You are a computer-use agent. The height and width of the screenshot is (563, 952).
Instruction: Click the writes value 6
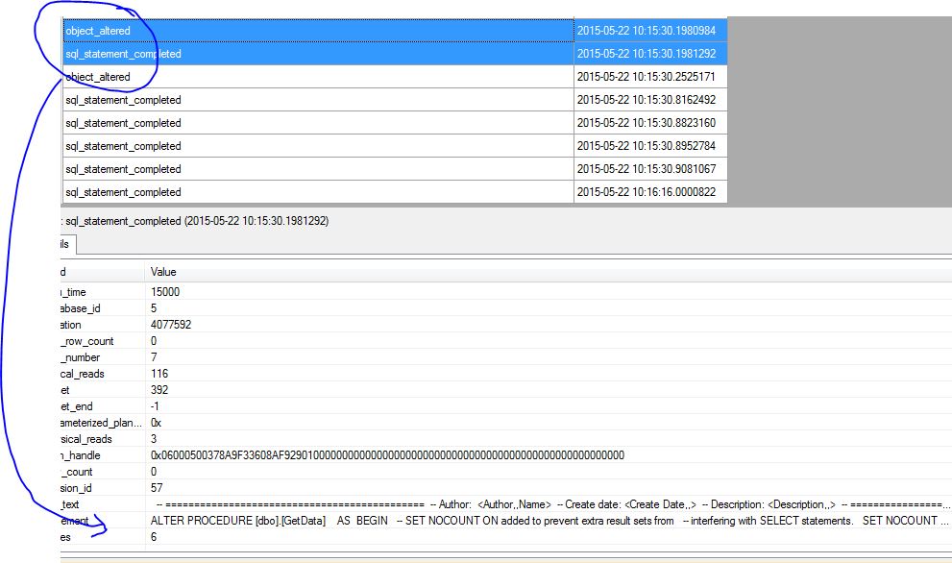click(x=154, y=537)
